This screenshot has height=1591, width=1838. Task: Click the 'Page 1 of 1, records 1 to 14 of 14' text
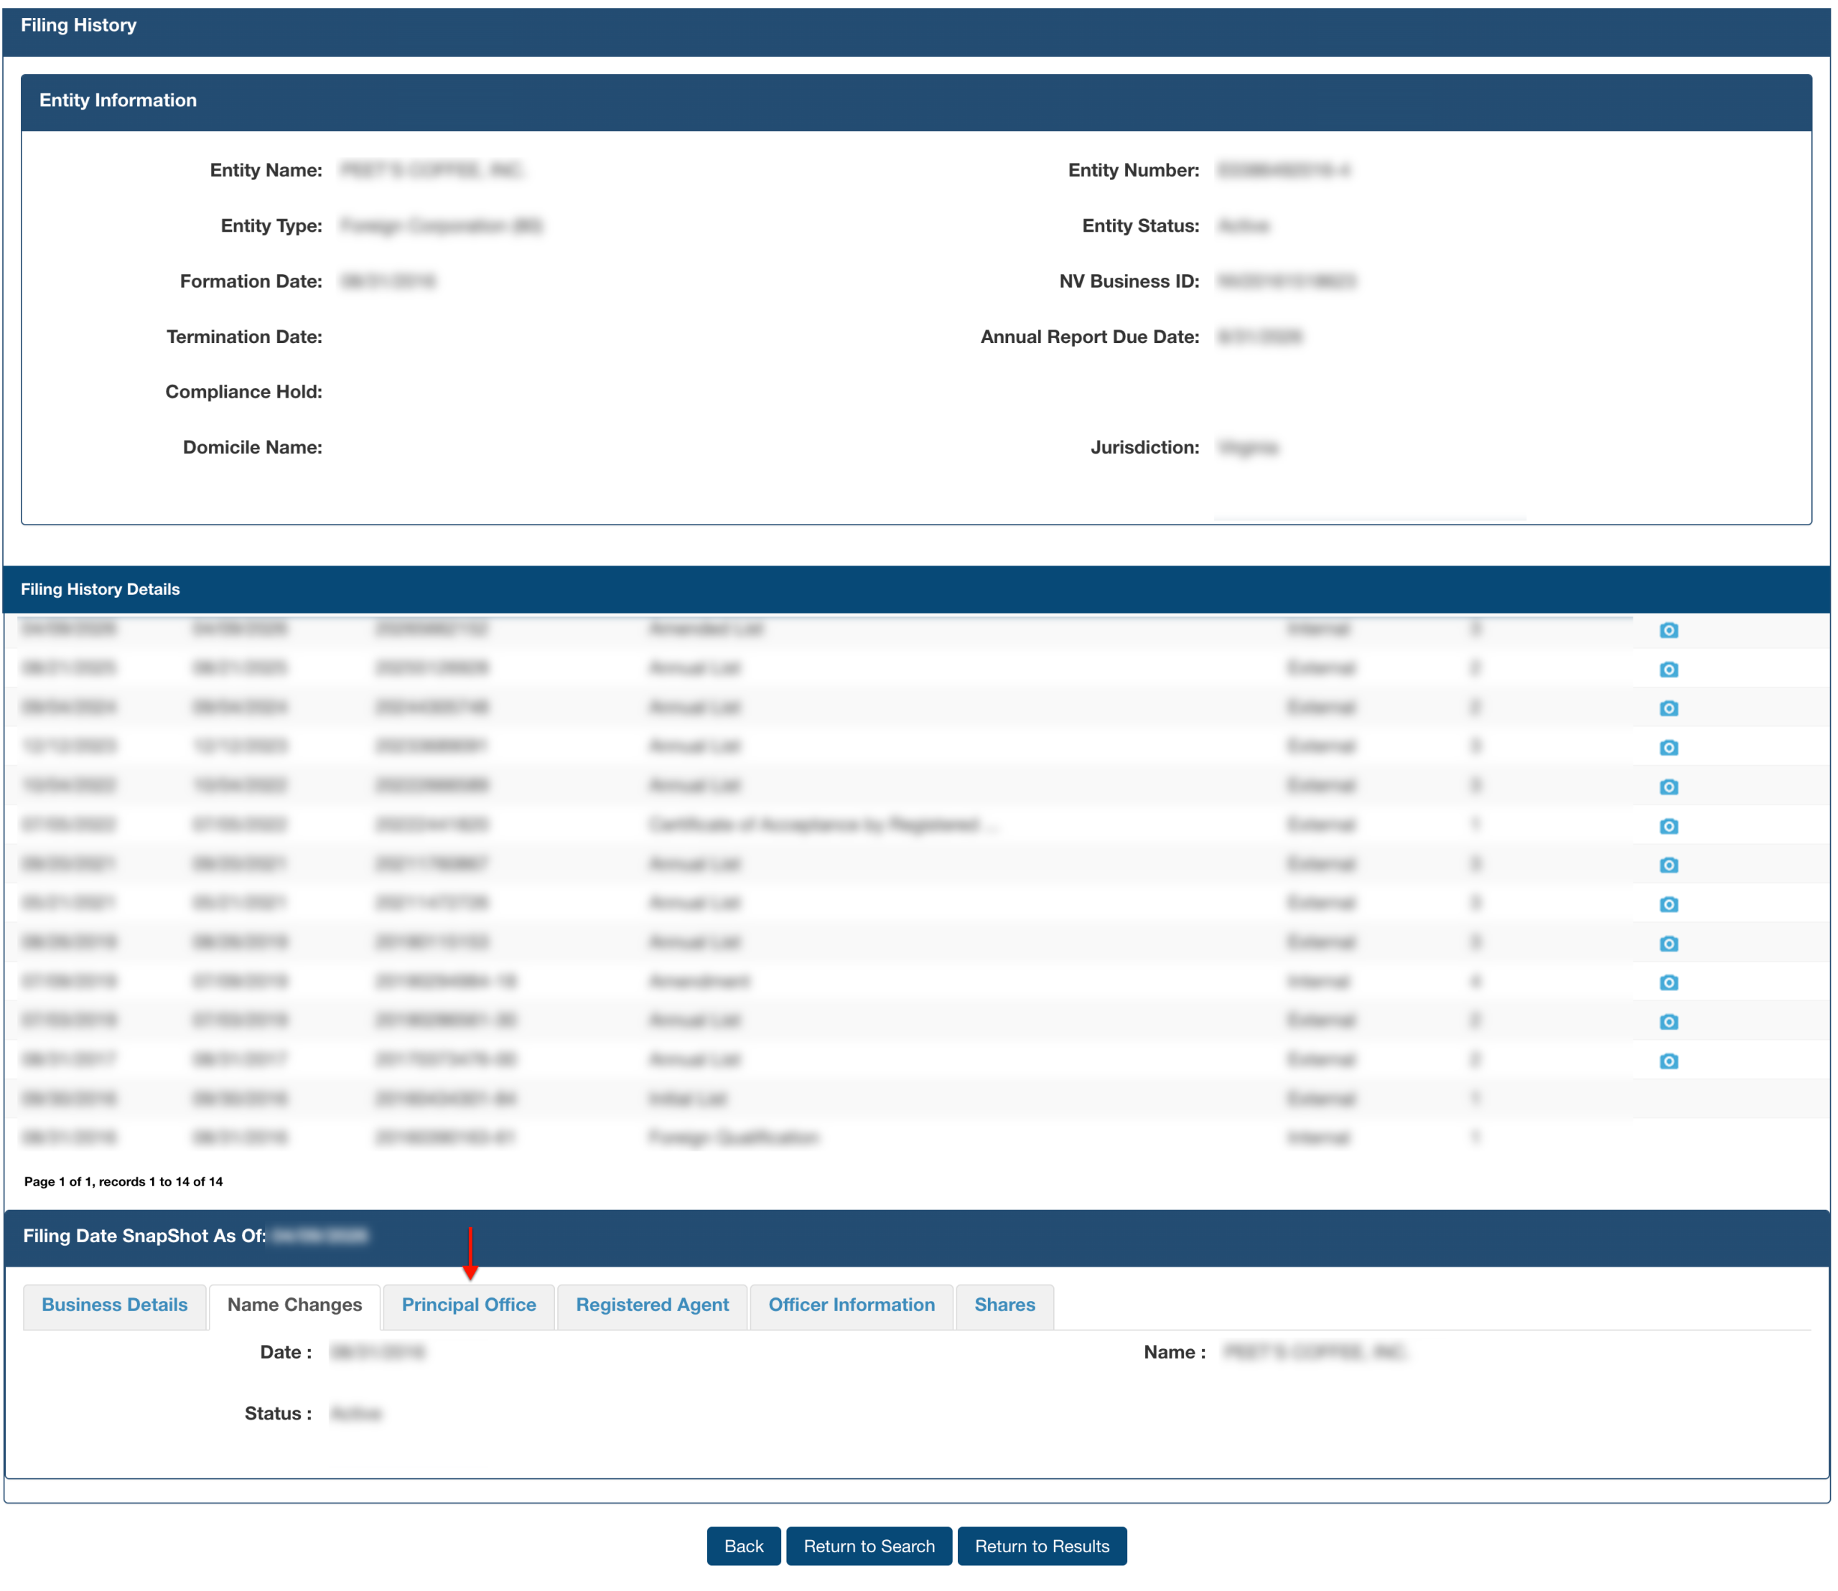(123, 1182)
